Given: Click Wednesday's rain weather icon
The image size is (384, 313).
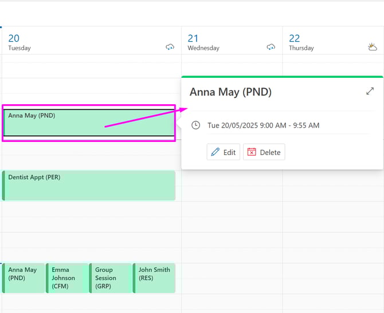Looking at the screenshot, I should 271,47.
